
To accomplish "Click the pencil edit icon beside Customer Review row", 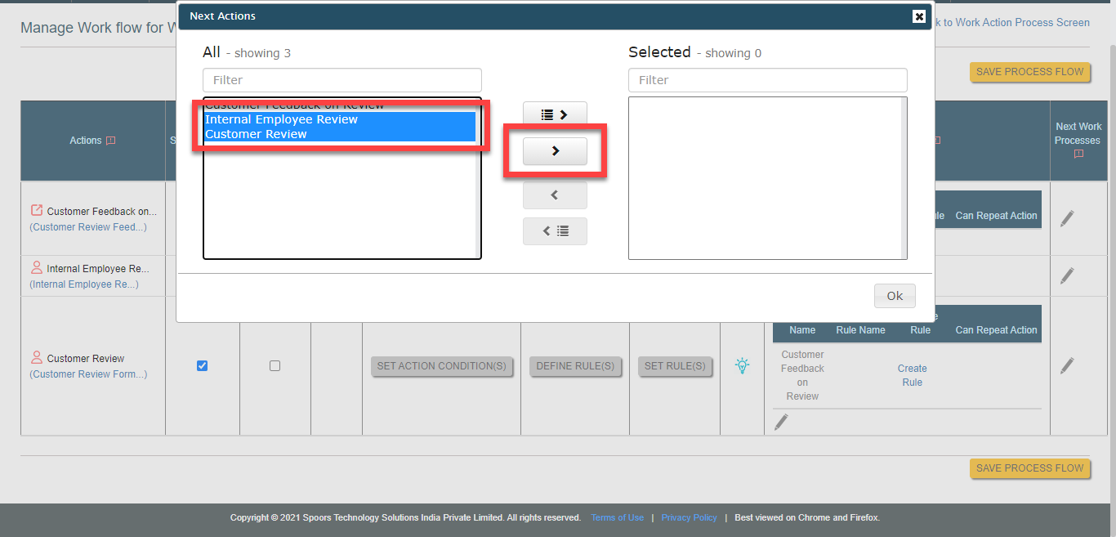I will click(x=1067, y=365).
